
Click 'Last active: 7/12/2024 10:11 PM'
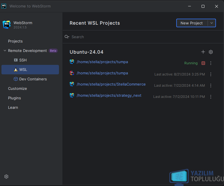(179, 97)
